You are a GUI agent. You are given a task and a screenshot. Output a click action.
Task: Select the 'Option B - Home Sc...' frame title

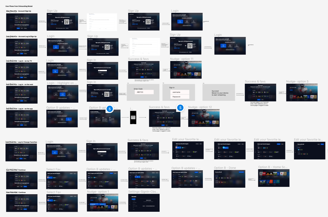tap(273, 167)
